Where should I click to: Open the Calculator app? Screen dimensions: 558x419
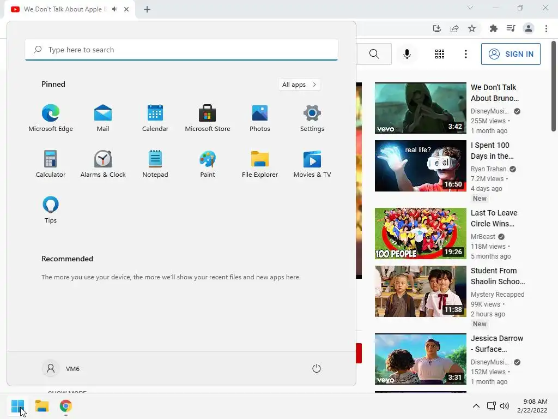pyautogui.click(x=51, y=164)
